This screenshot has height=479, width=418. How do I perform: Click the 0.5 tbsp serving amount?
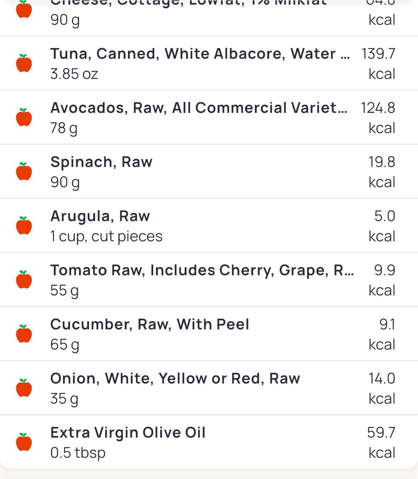pos(78,453)
